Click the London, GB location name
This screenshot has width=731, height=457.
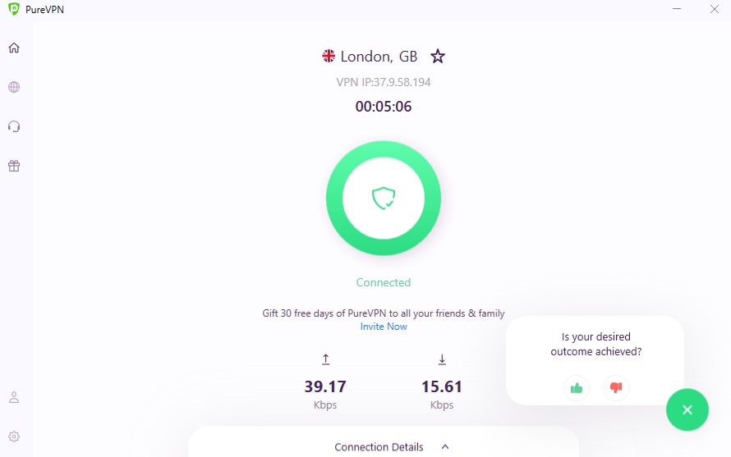379,57
